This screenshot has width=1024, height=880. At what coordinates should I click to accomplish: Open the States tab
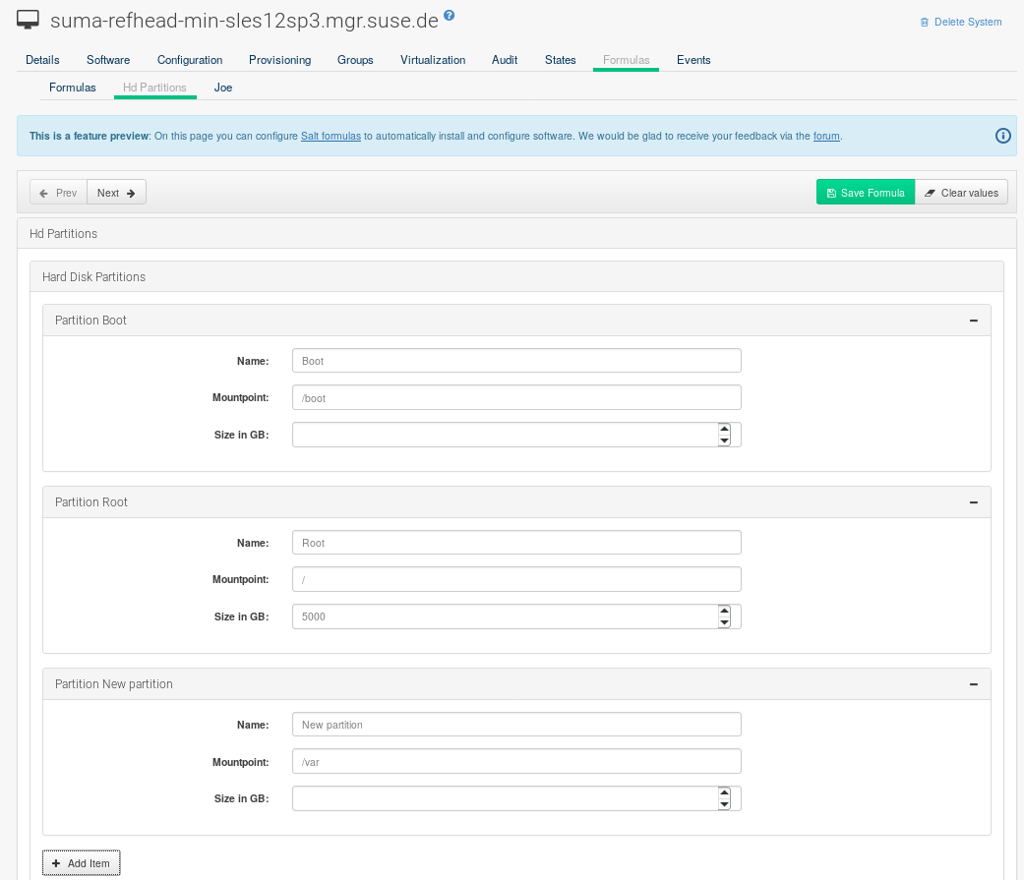[x=560, y=60]
